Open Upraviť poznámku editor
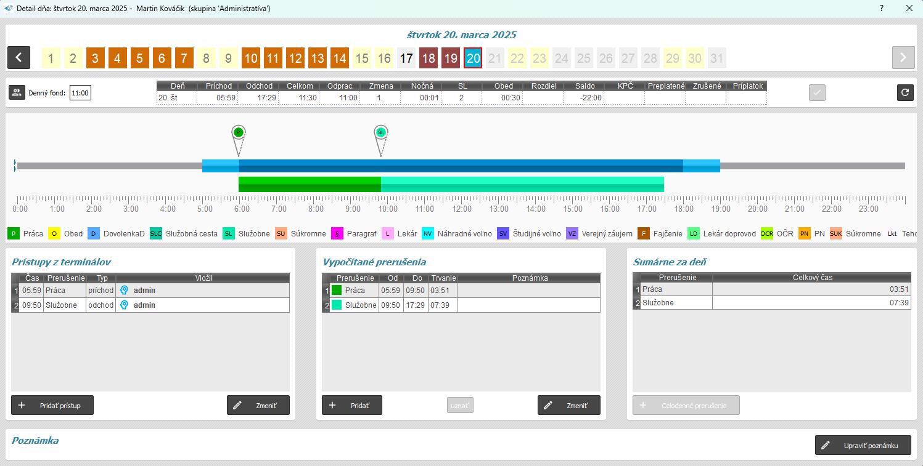This screenshot has width=923, height=466. [863, 446]
